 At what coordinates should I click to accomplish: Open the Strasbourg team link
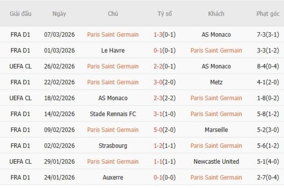tap(113, 145)
